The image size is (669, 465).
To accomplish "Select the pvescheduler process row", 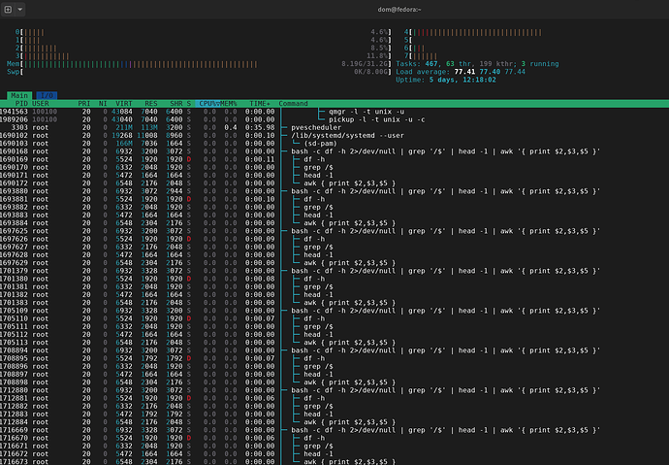I will (x=334, y=128).
